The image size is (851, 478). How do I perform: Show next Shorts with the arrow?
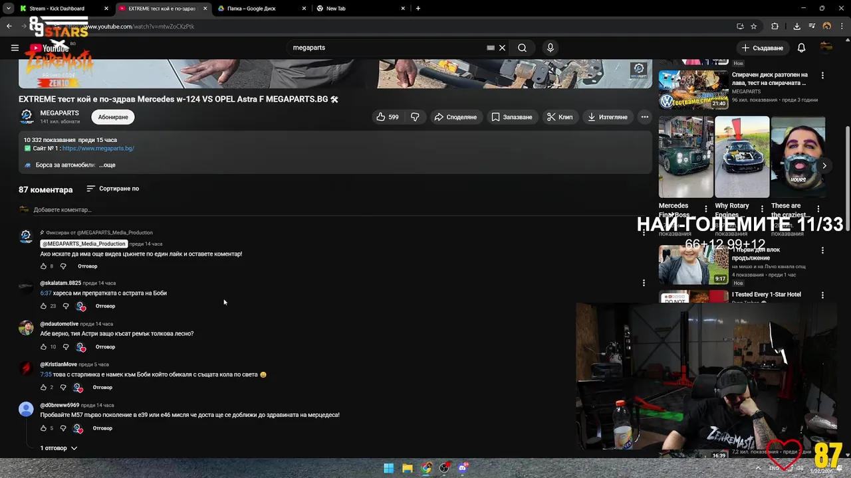[x=824, y=165]
